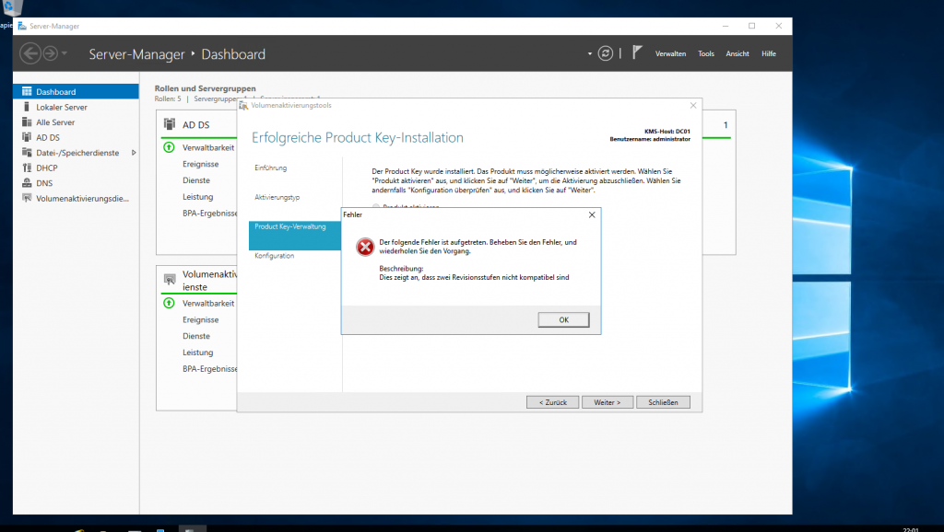Click the Volumenaktivierungstools title bar icon
The width and height of the screenshot is (944, 532).
(x=243, y=105)
